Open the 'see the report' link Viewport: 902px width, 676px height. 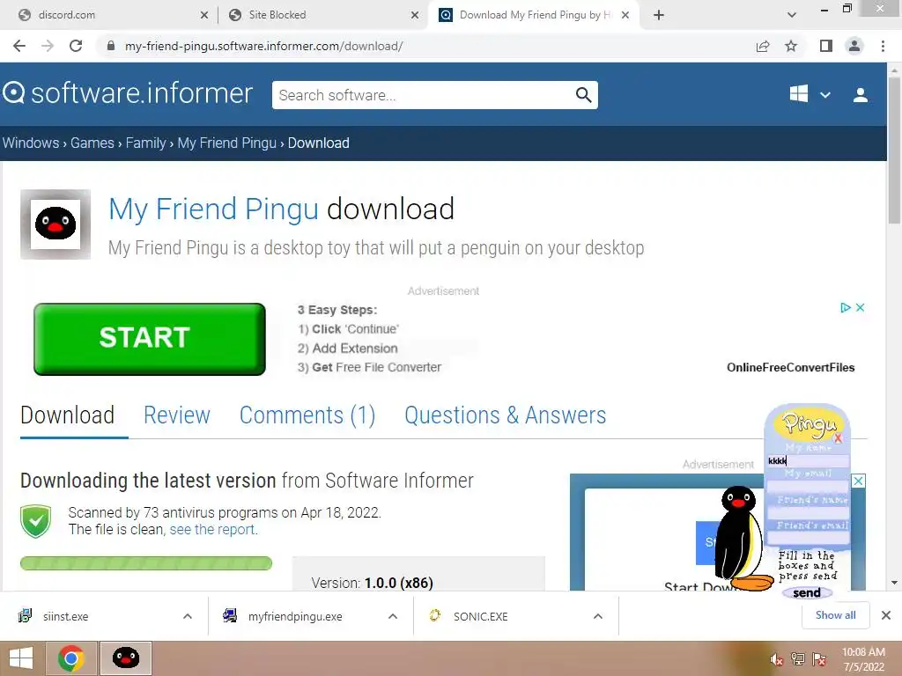click(213, 529)
